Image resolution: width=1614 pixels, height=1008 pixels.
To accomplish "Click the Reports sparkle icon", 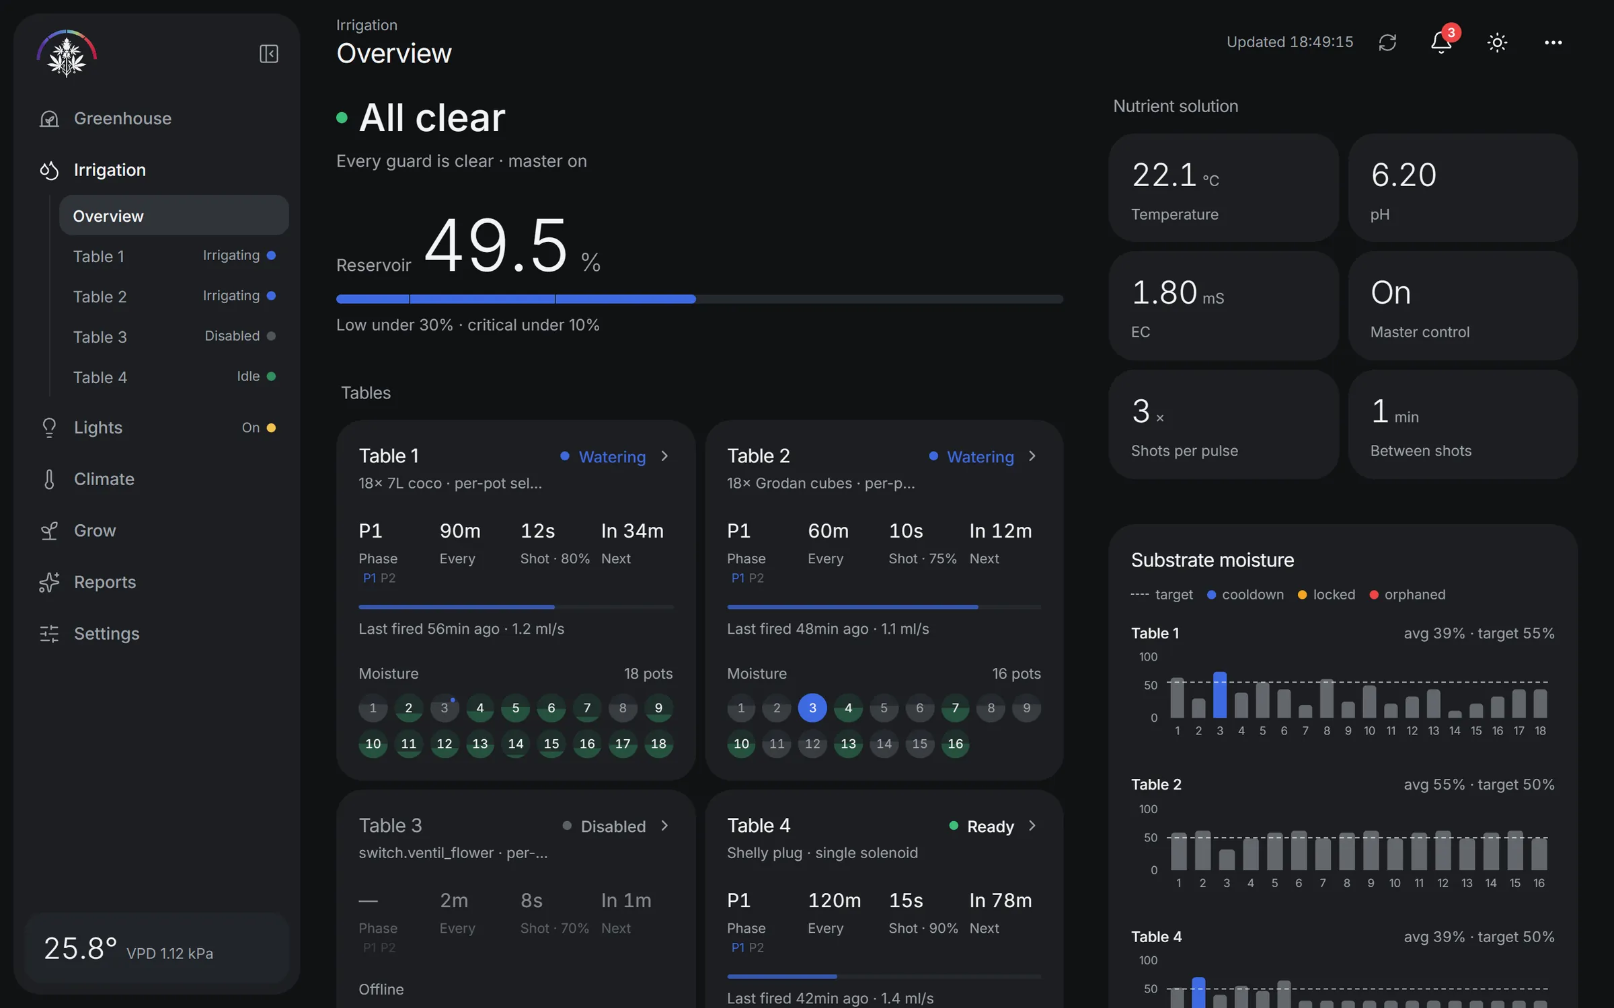I will 49,582.
